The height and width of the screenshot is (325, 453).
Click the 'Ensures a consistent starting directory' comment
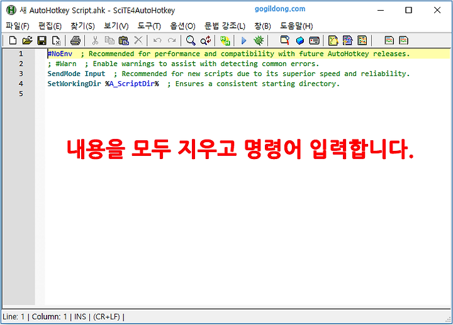click(x=254, y=84)
